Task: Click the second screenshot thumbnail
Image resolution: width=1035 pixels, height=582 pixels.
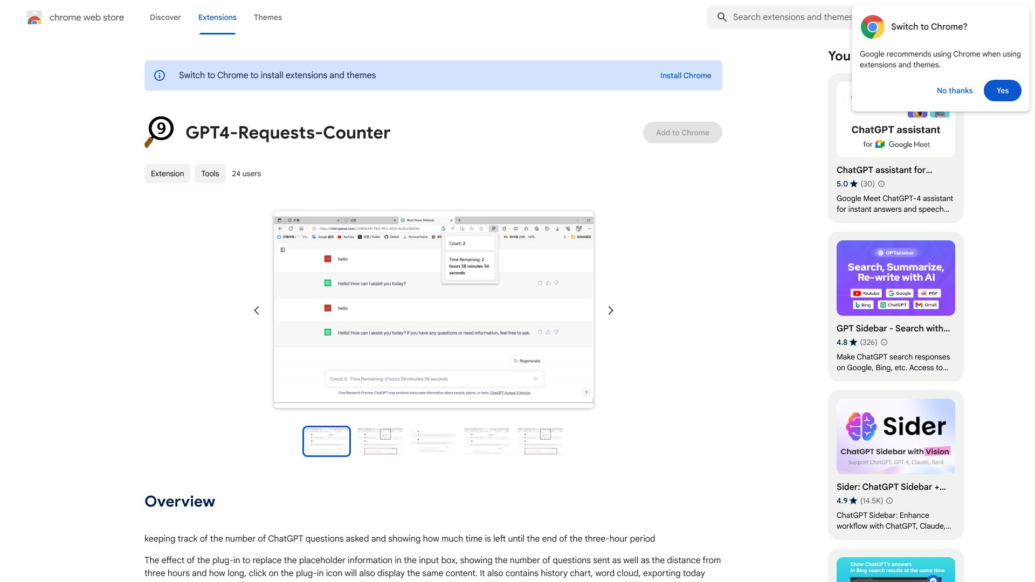Action: pyautogui.click(x=379, y=441)
